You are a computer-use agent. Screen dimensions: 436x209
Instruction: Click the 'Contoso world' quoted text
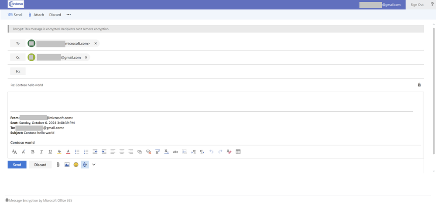tap(23, 143)
